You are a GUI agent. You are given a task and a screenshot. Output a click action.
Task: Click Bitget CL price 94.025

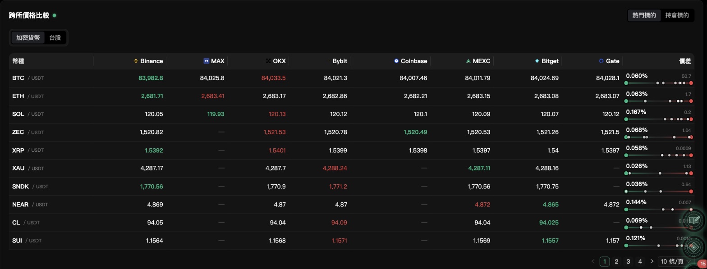click(x=549, y=223)
